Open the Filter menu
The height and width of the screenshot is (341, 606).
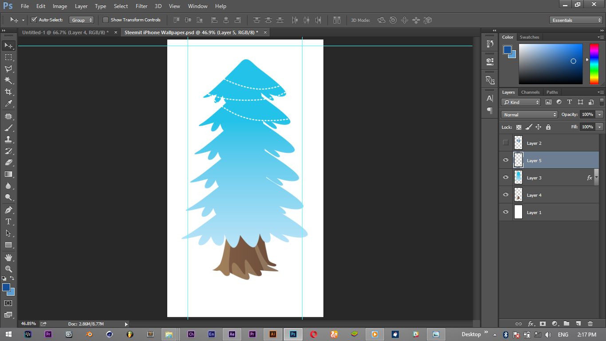[142, 6]
